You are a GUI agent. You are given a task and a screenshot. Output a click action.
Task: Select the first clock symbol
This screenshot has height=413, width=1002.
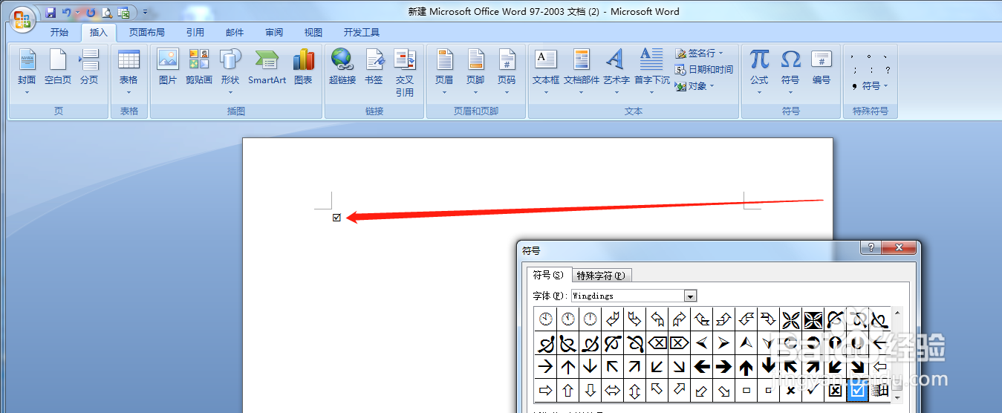[546, 319]
